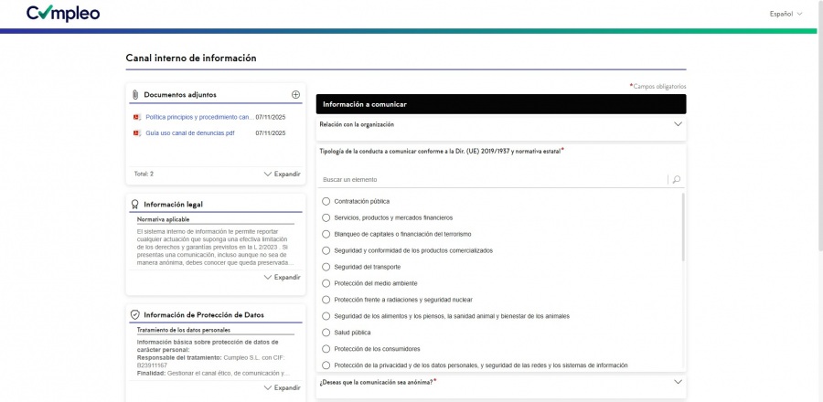Open the anonymous communication dropdown chevron
The image size is (823, 402).
point(678,382)
